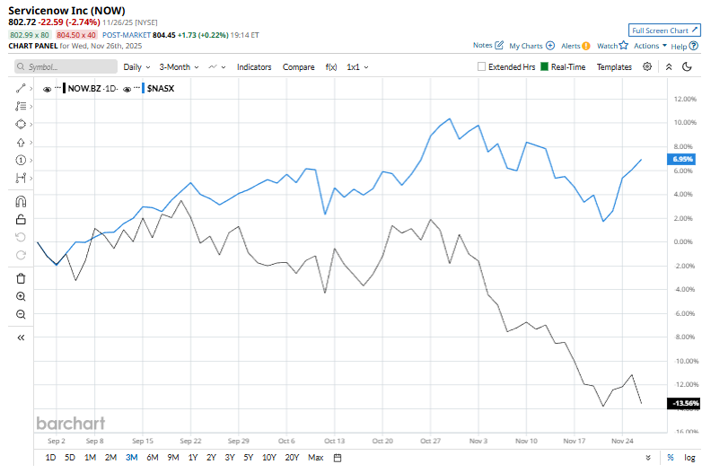The image size is (702, 473).
Task: Open the Daily frequency dropdown
Action: tap(136, 66)
